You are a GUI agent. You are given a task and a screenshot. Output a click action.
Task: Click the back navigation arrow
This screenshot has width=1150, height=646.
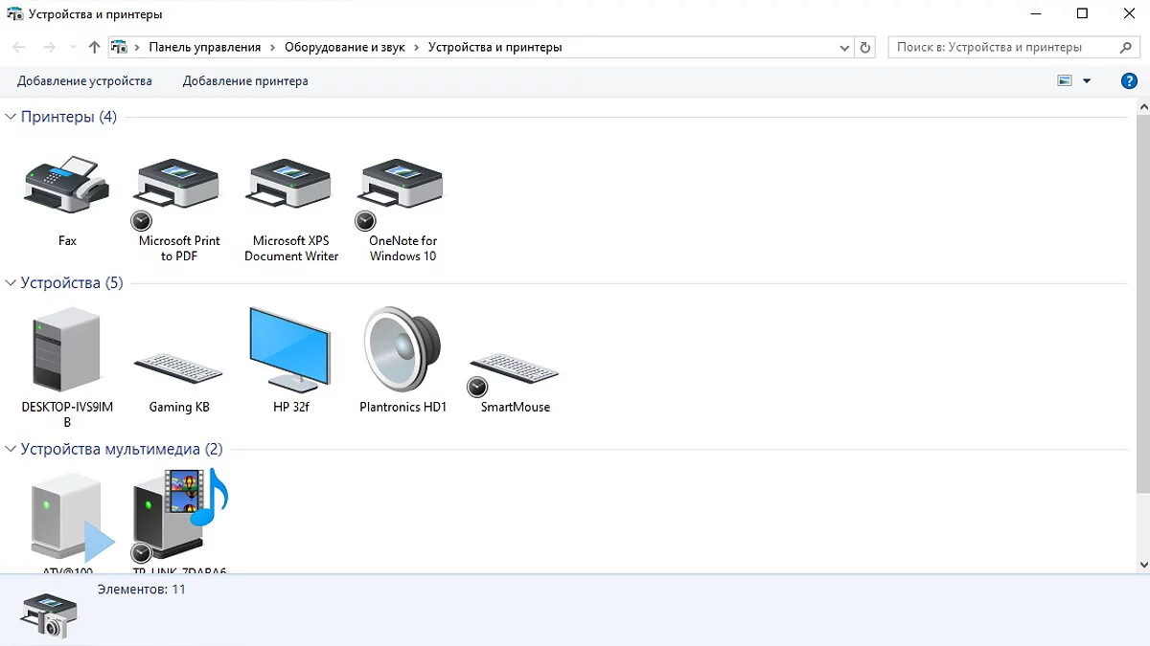19,47
